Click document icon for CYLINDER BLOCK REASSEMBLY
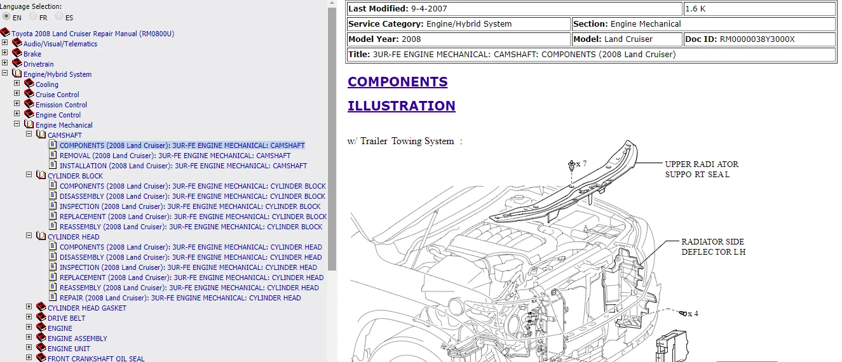 tap(53, 226)
